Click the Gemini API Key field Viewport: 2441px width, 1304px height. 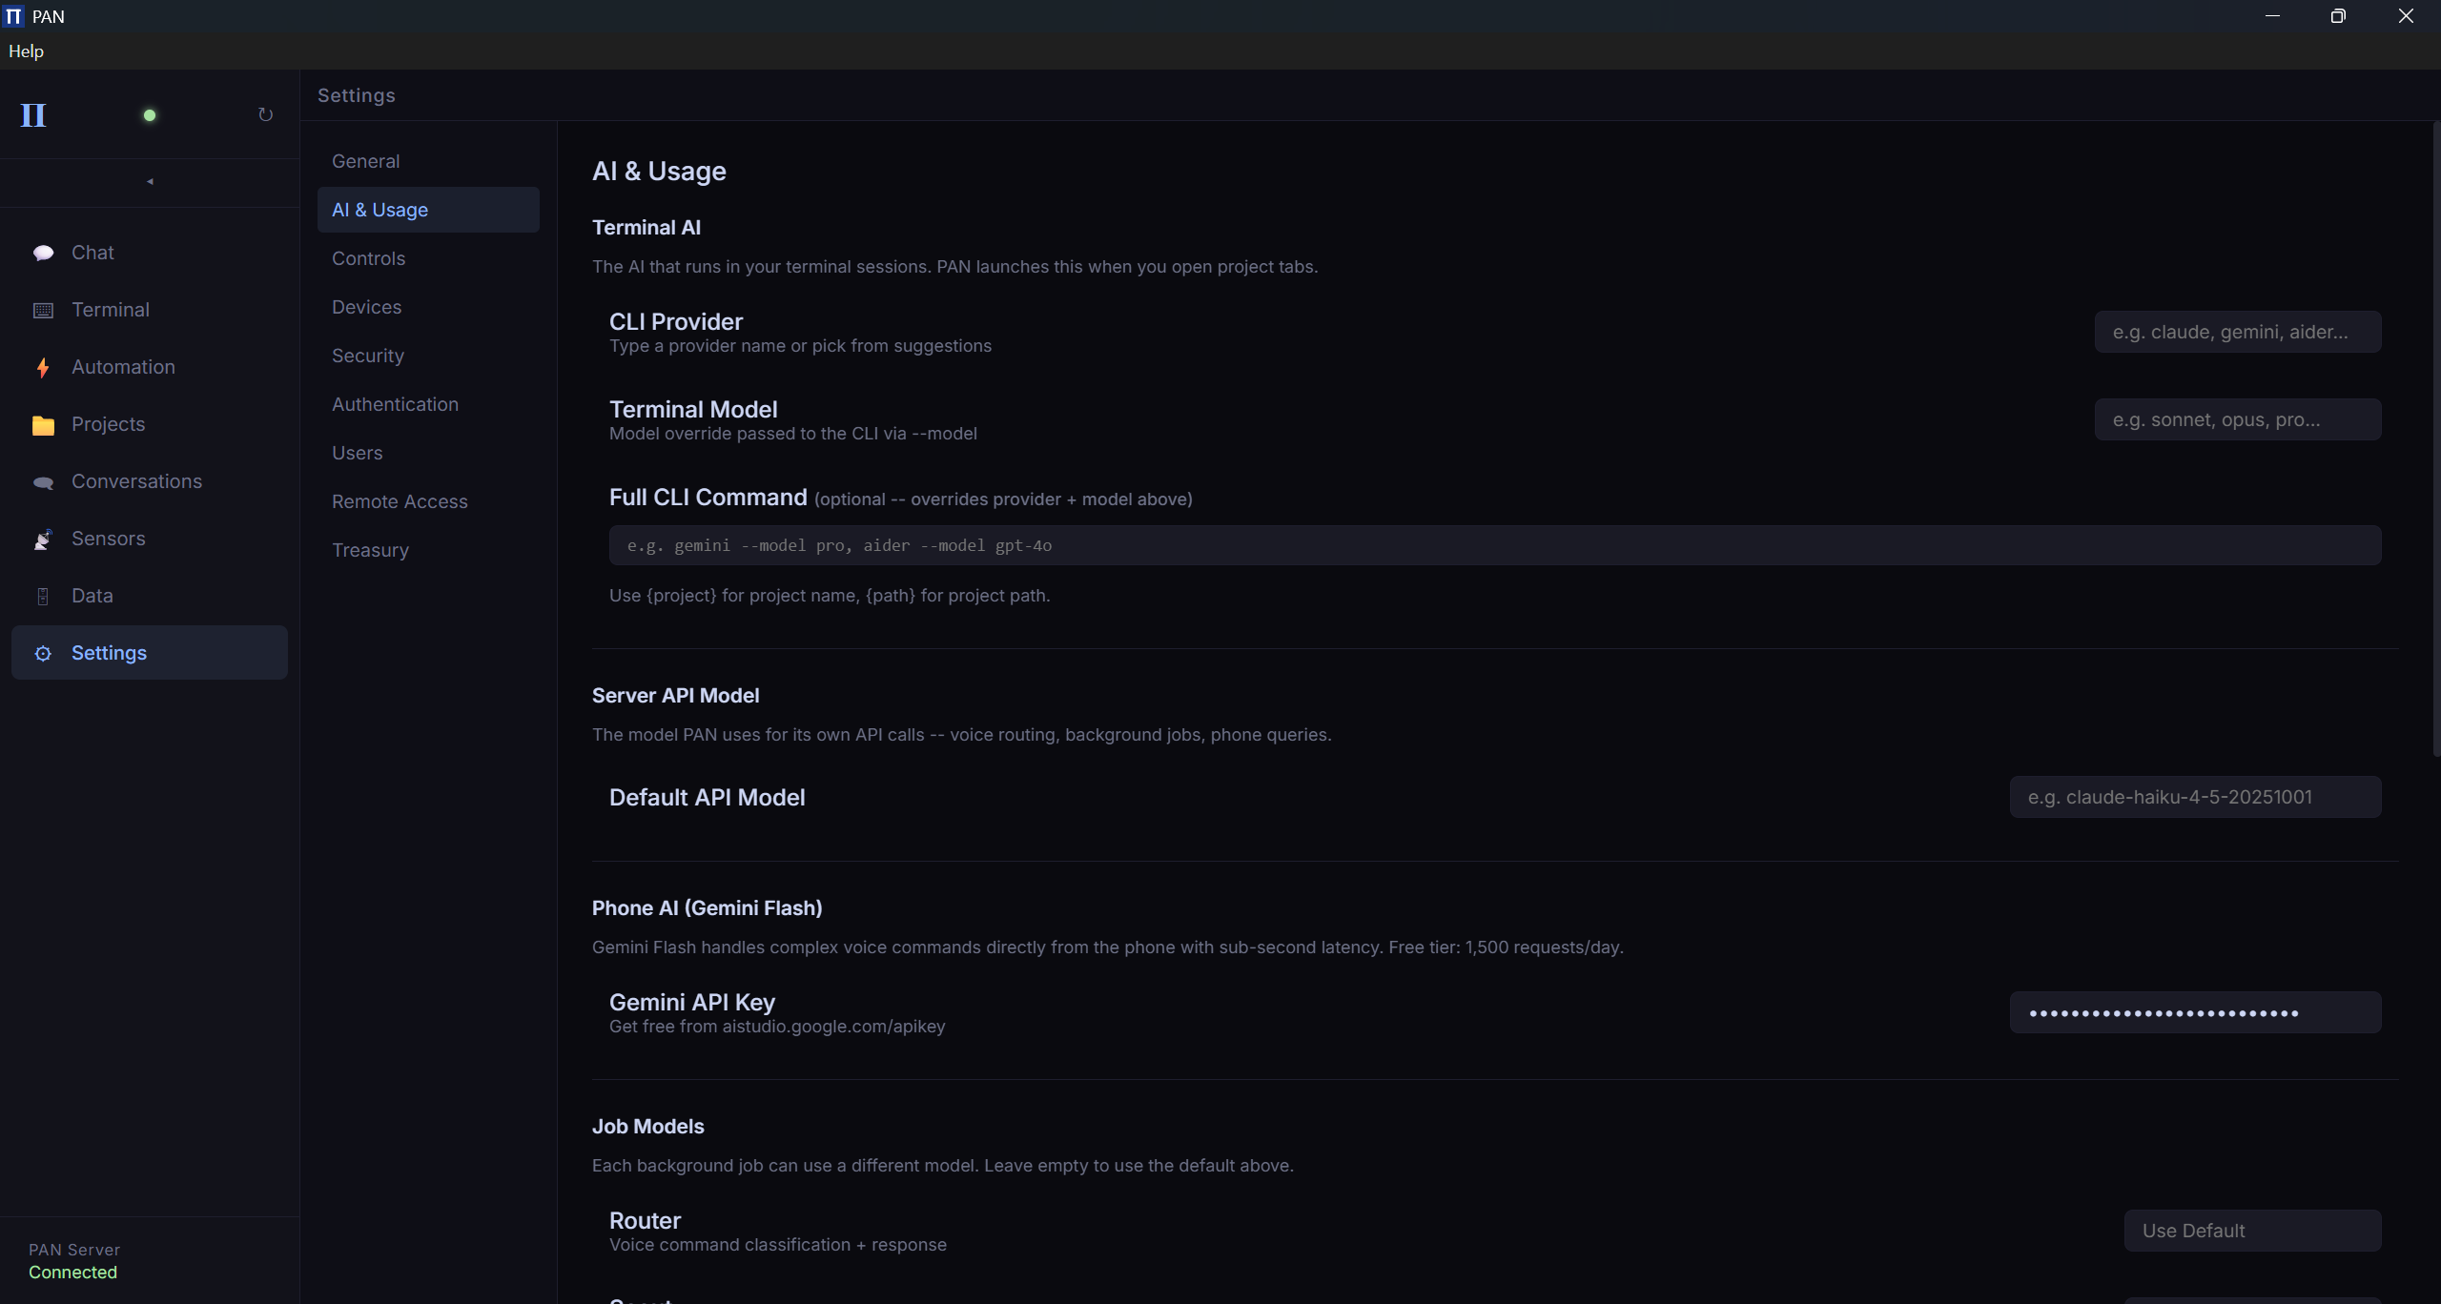(2194, 1012)
